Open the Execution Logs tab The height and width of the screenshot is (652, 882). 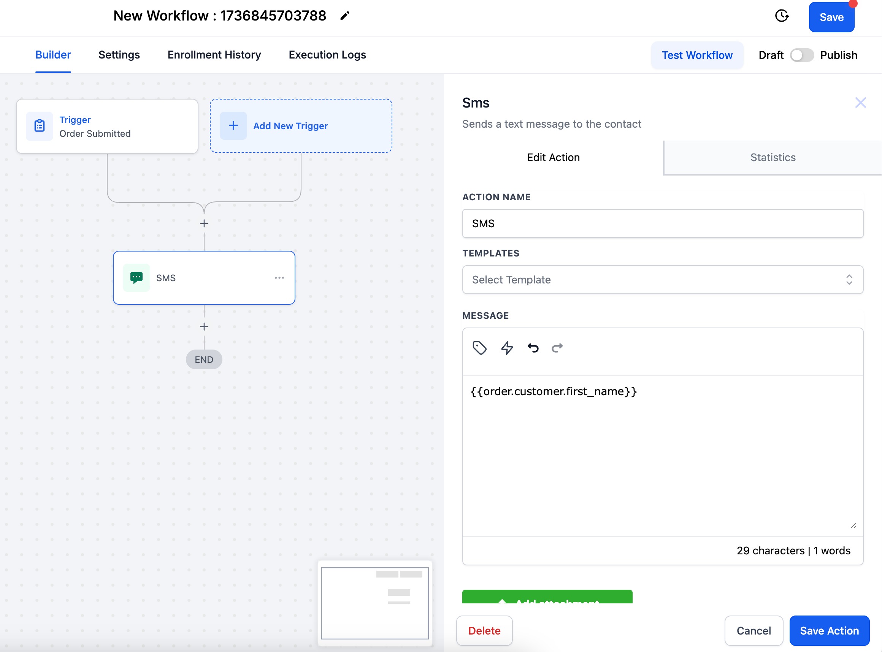tap(327, 55)
